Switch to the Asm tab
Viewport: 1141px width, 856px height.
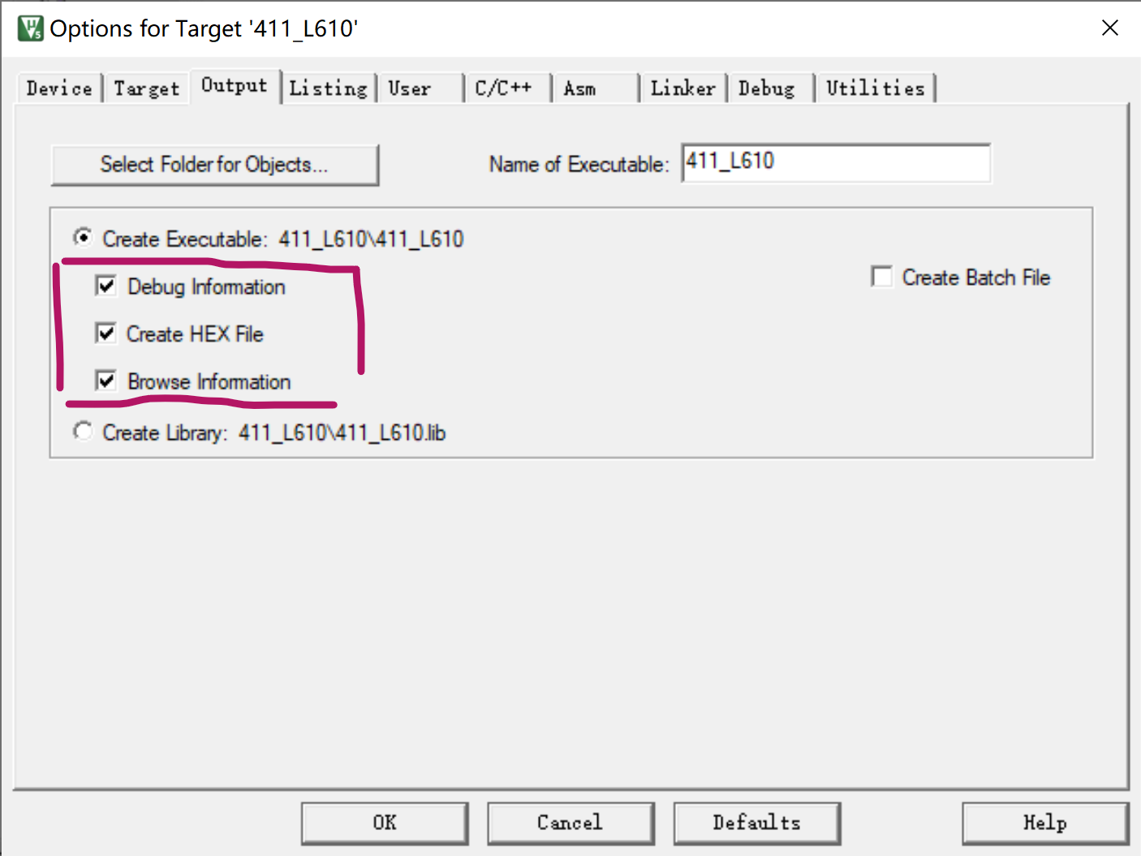595,88
